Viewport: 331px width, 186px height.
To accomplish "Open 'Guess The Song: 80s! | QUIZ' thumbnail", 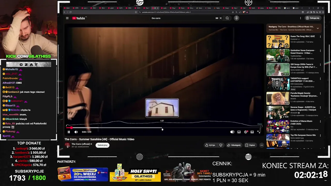I will (x=278, y=41).
